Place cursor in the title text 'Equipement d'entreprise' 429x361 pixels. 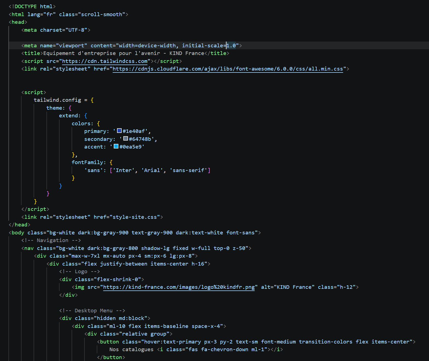(x=79, y=53)
